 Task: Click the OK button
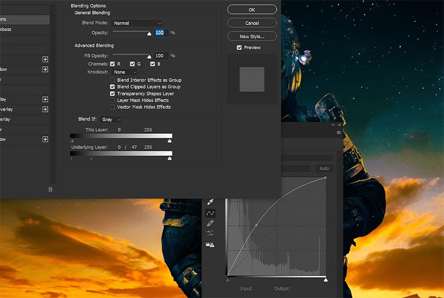(x=252, y=10)
